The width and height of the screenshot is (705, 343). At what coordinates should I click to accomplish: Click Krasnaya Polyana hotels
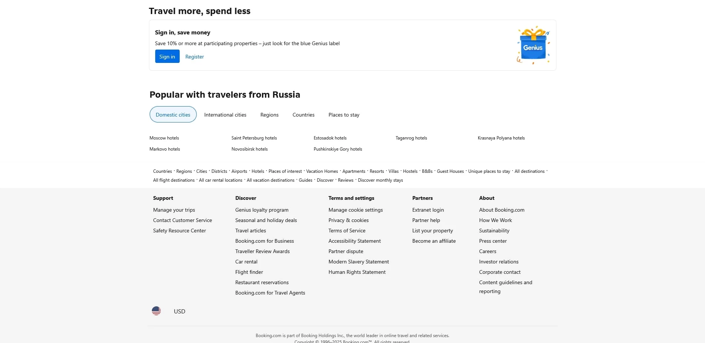coord(501,138)
